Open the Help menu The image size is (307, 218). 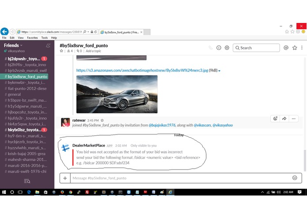pyautogui.click(x=54, y=38)
